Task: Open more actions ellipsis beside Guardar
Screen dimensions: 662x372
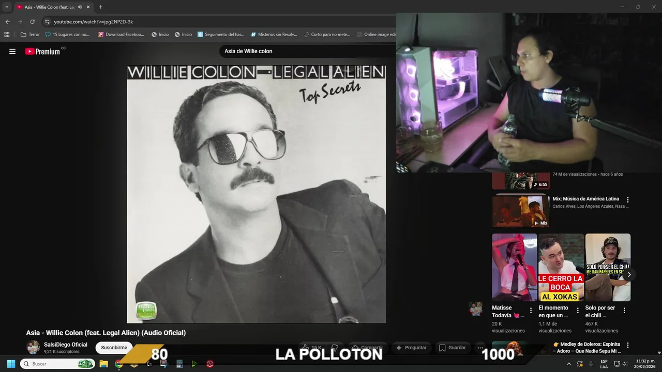Action: [x=480, y=348]
